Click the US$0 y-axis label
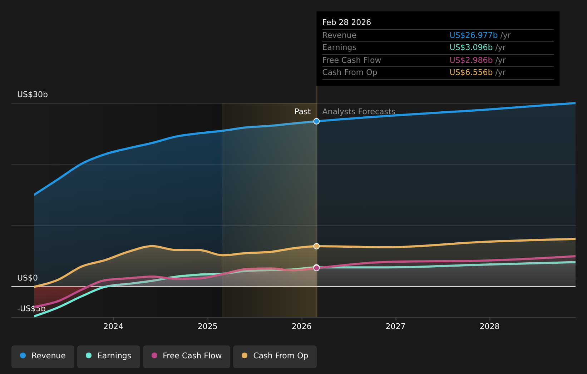The height and width of the screenshot is (374, 587). click(28, 278)
